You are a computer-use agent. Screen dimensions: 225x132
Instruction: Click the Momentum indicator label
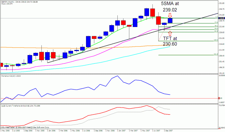coord(11,76)
